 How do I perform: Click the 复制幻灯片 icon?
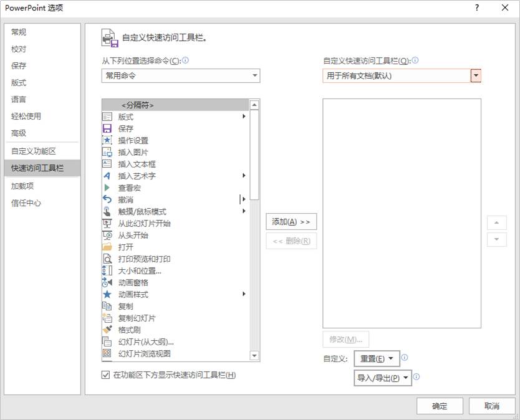107,318
